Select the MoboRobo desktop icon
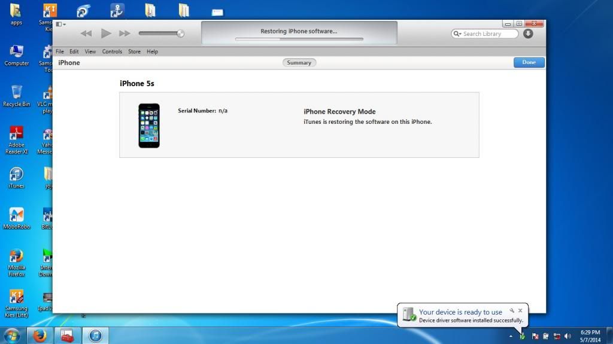Screen dimensions: 613x344 16,218
